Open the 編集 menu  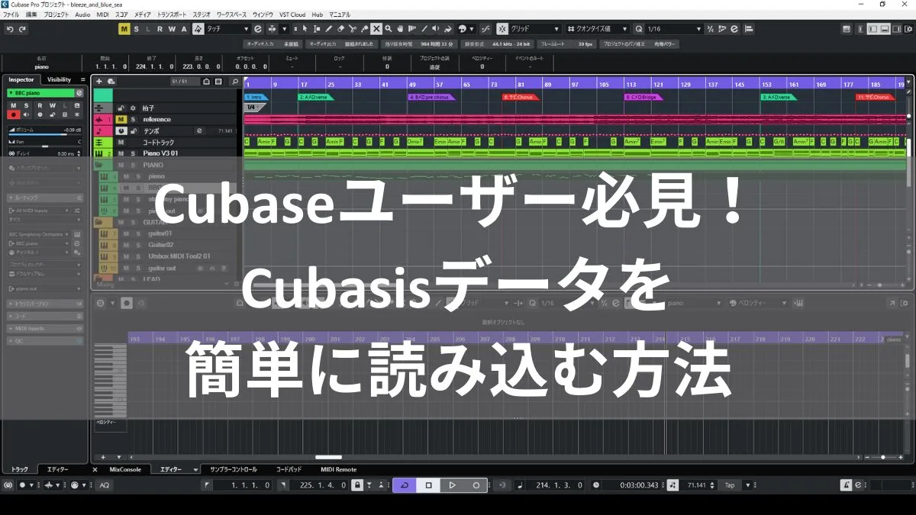[x=31, y=14]
